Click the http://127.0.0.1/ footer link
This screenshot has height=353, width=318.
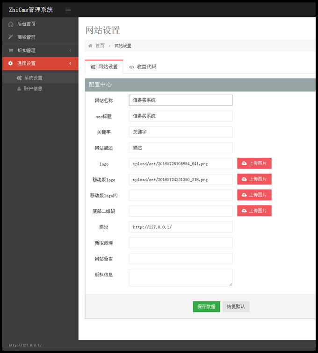click(25, 345)
